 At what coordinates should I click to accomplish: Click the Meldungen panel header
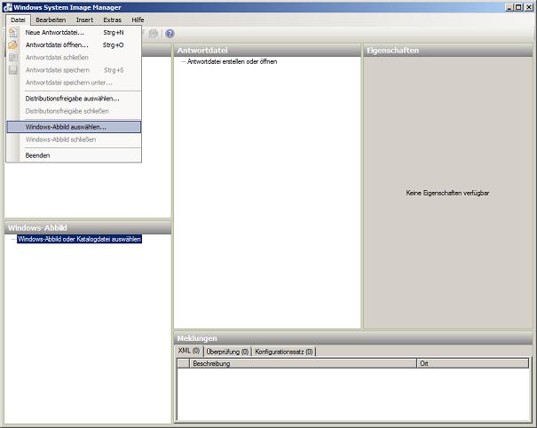[353, 338]
